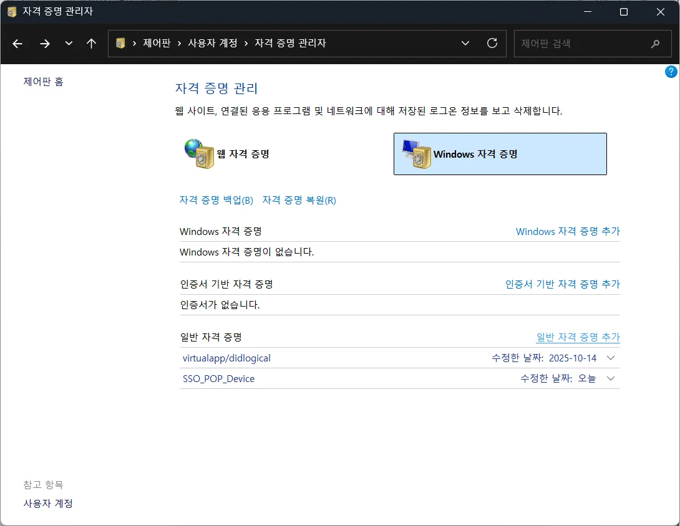Expand the address bar history dropdown

pyautogui.click(x=465, y=44)
